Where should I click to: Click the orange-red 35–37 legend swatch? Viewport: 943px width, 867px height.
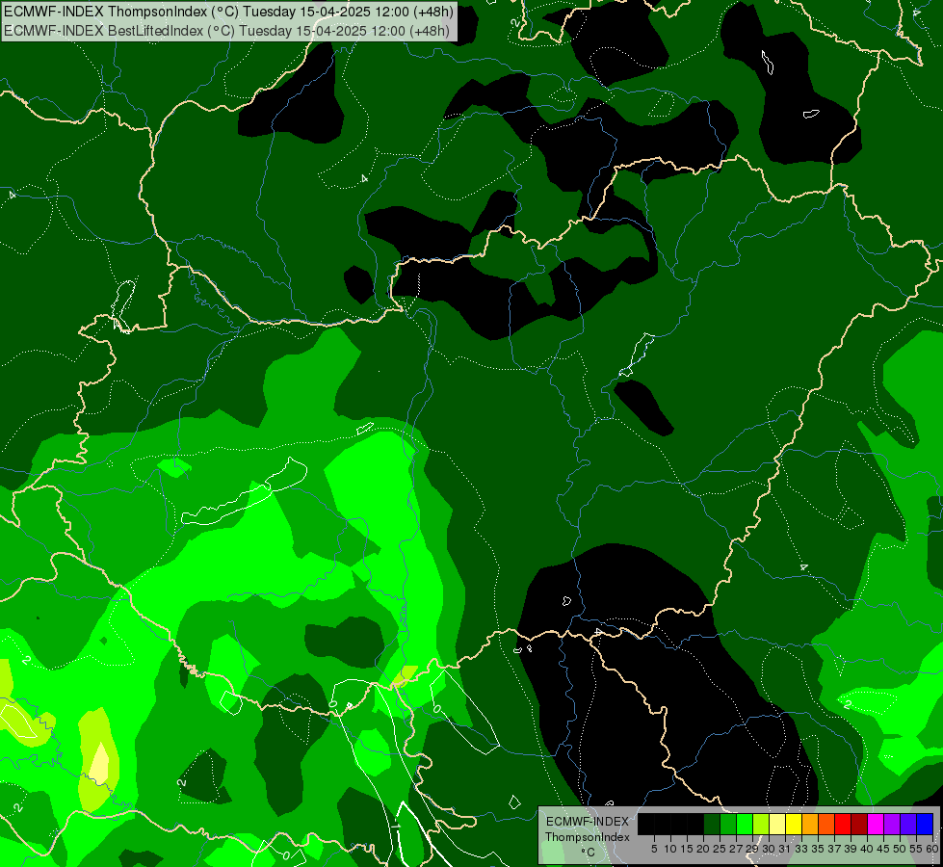[826, 824]
